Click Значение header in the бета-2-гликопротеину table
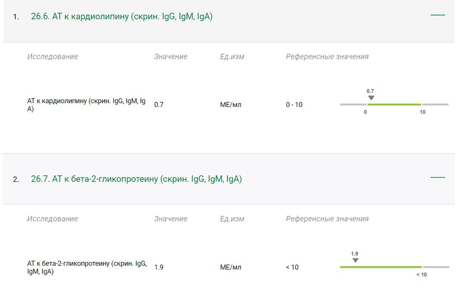 click(x=170, y=219)
